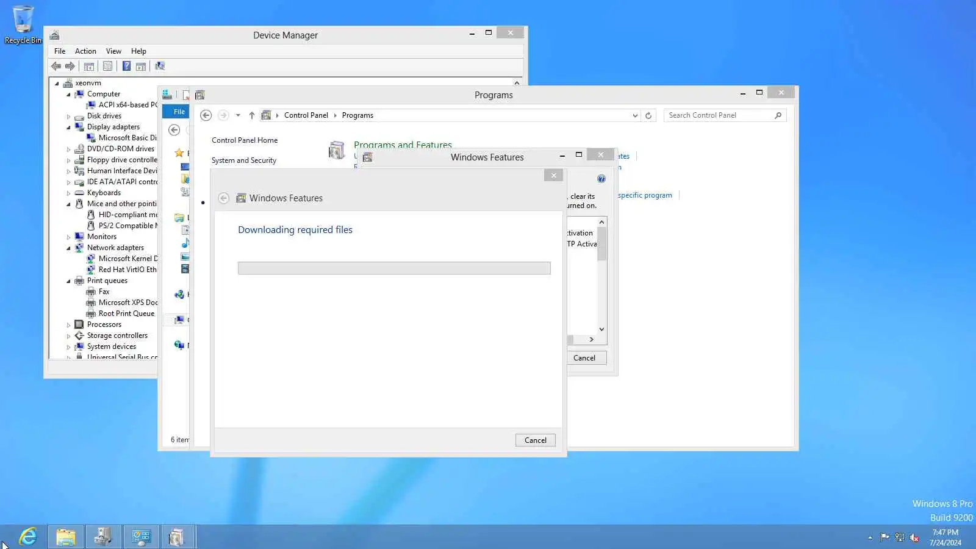
Task: Select the Microsoft XPS Document printer entry
Action: pyautogui.click(x=127, y=303)
